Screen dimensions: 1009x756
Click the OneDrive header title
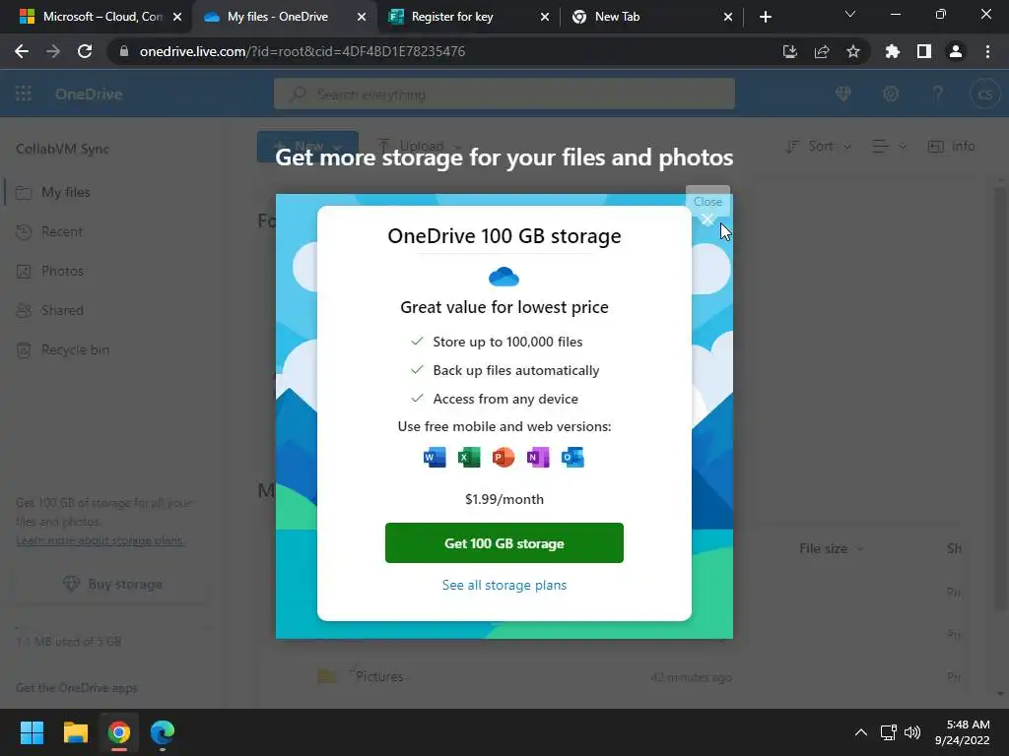tap(88, 94)
